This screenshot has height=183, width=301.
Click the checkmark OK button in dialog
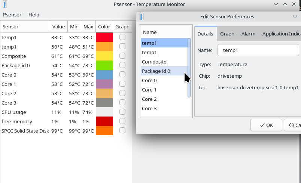pos(266,125)
